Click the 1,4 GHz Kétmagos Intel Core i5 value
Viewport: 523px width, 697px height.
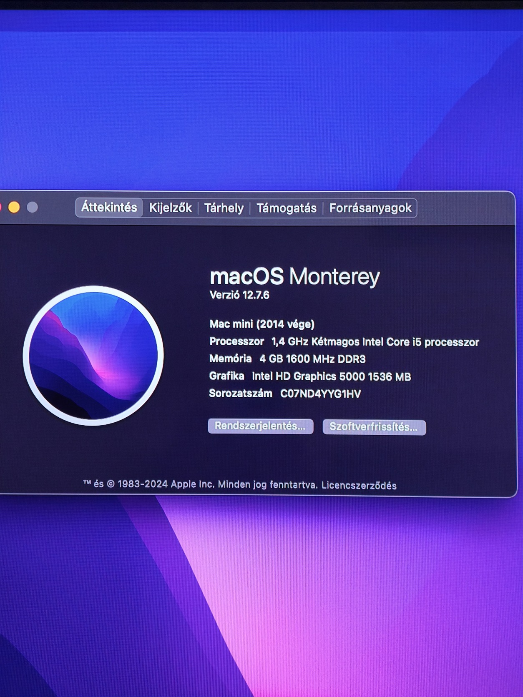click(375, 342)
